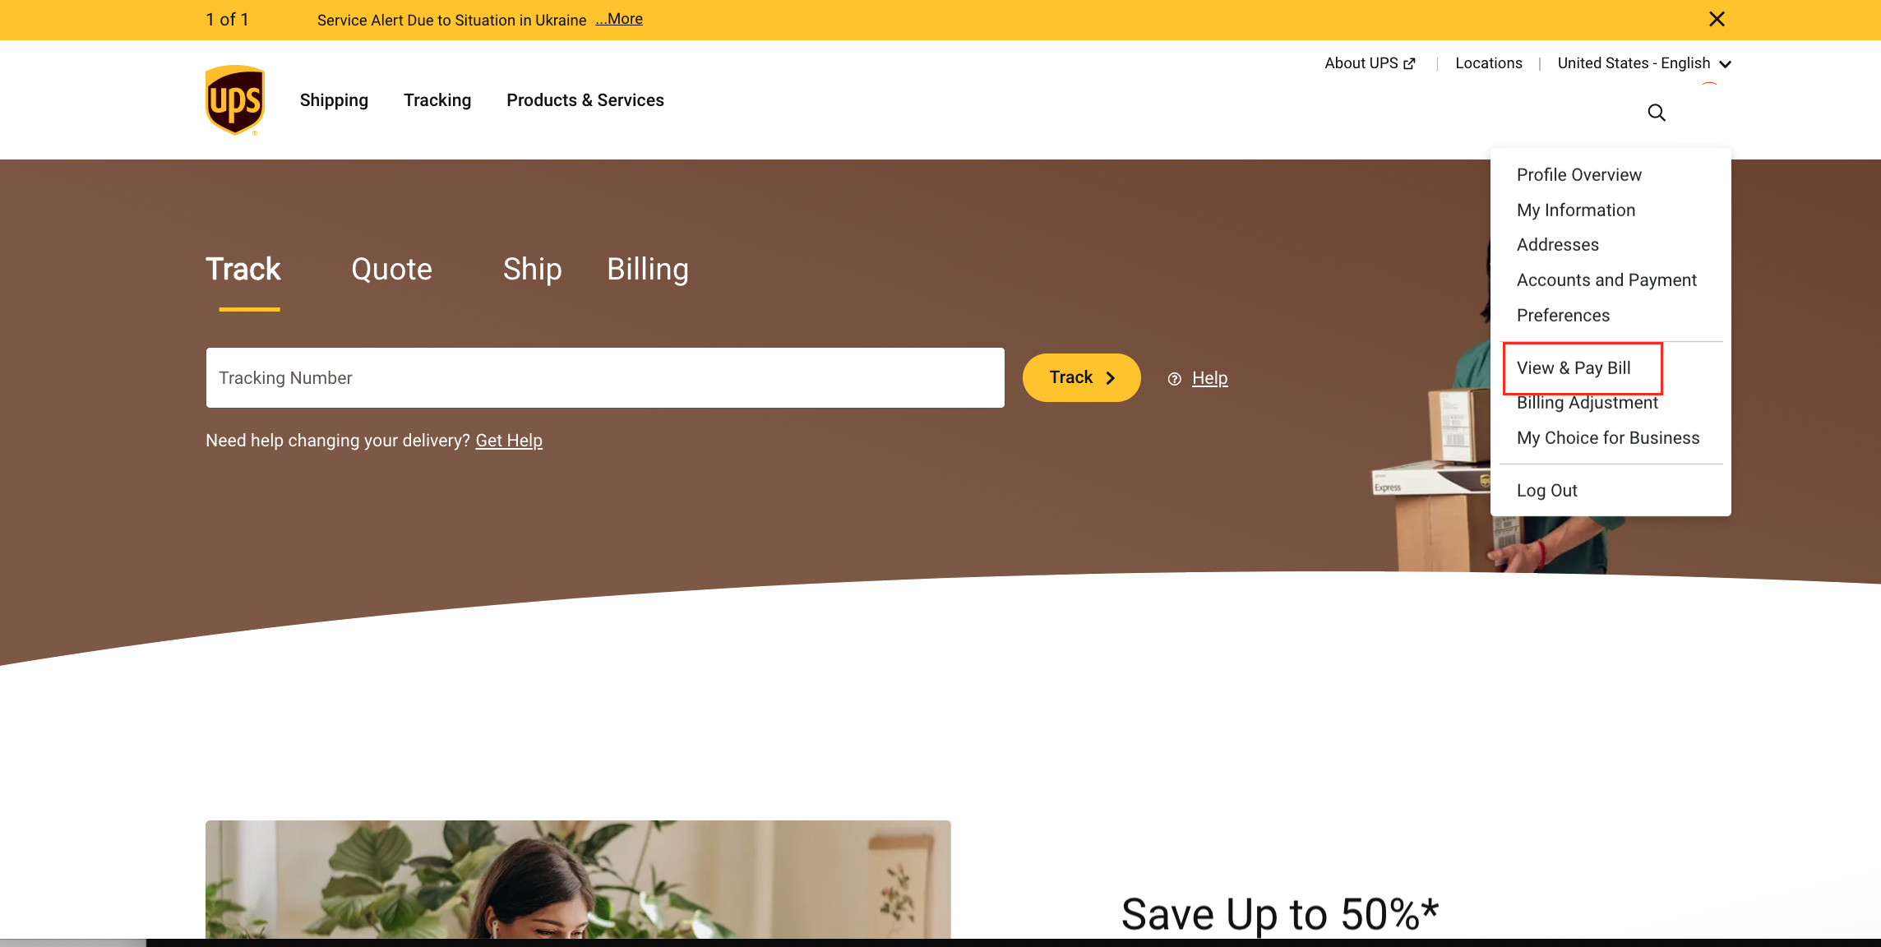Screen dimensions: 1881x947
Task: Click the external link icon next to About UPS
Action: 1409,62
